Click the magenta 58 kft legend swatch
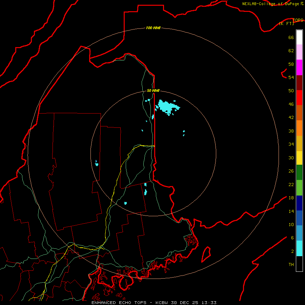Viewport: 305px width, 305px height. pyautogui.click(x=299, y=67)
